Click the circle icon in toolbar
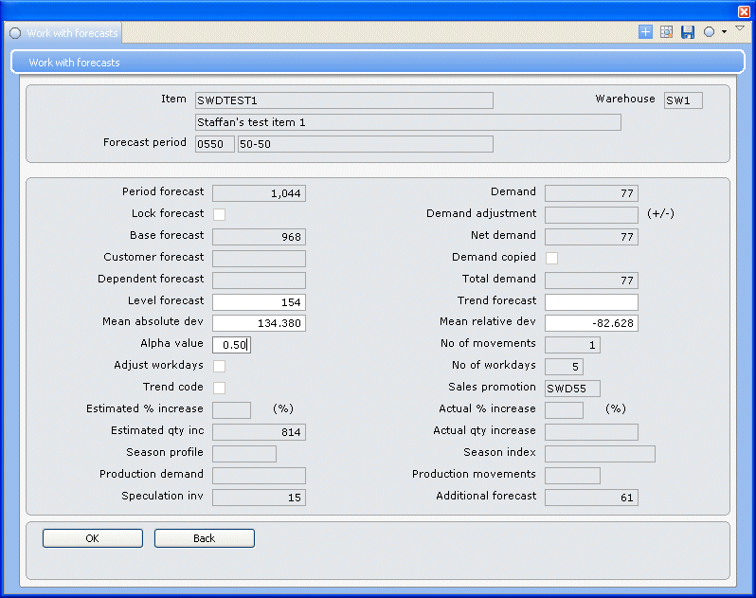 (x=709, y=32)
